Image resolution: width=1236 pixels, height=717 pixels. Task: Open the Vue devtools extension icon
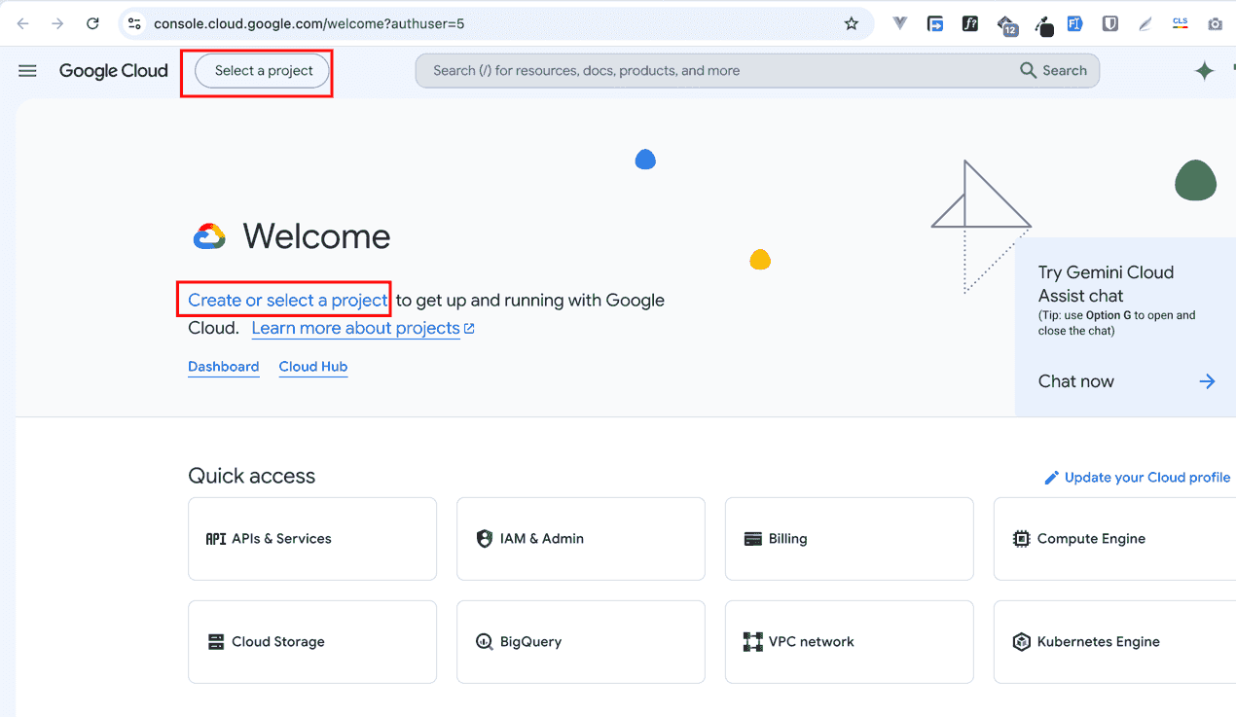coord(900,23)
